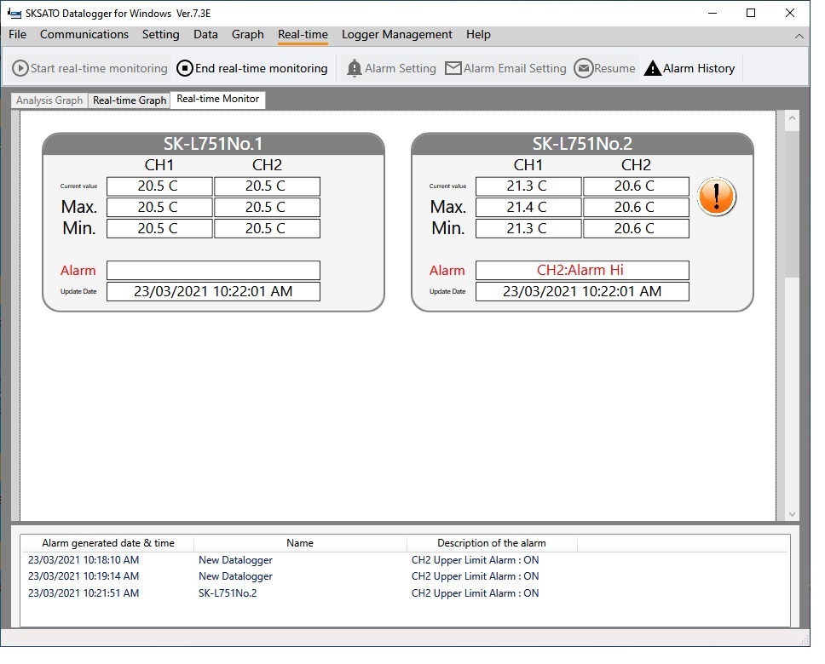Click the orange alarm exclamation icon on SK-L751No.2
This screenshot has height=664, width=825.
click(x=716, y=197)
